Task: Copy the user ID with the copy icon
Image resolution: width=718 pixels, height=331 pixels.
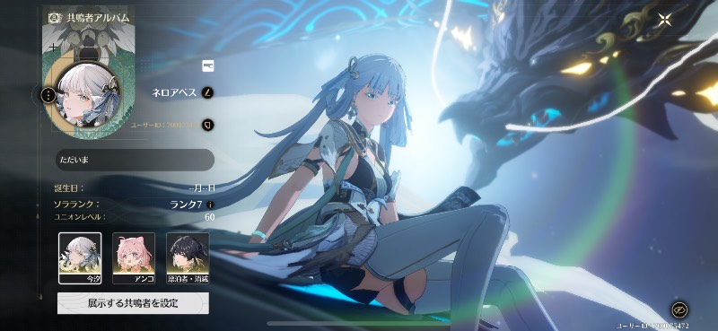Action: click(208, 125)
